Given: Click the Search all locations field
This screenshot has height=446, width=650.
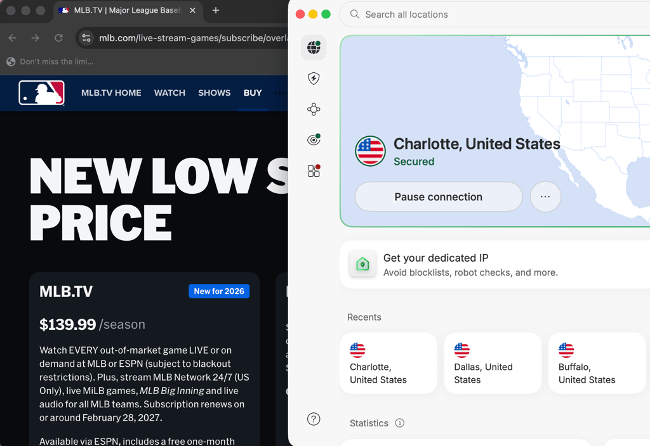Looking at the screenshot, I should click(x=495, y=15).
